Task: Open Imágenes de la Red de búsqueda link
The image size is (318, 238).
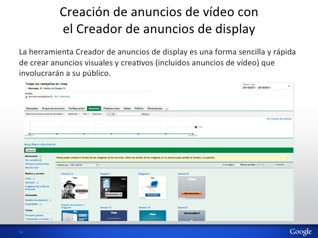Action: (x=37, y=188)
